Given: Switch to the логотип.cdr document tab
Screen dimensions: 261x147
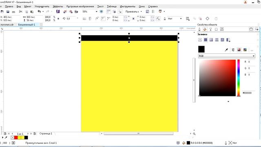Looking at the screenshot, I should [7, 24].
